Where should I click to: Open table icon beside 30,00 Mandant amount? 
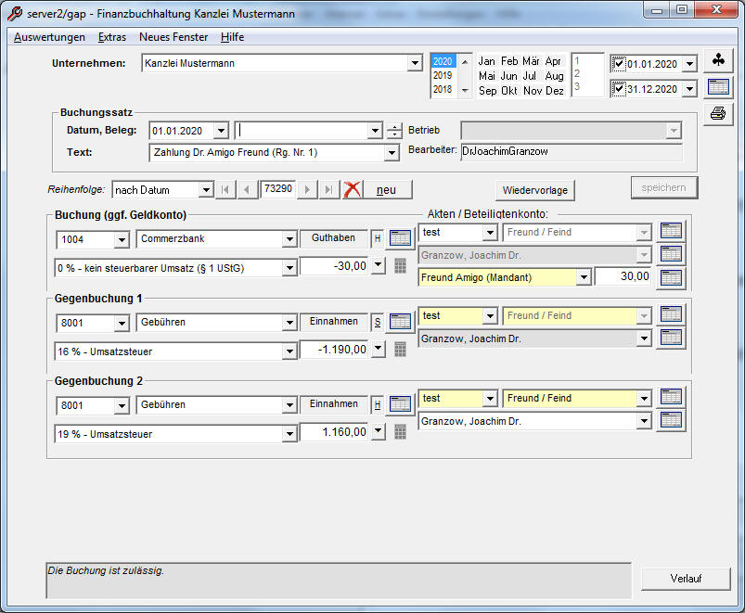(x=671, y=277)
